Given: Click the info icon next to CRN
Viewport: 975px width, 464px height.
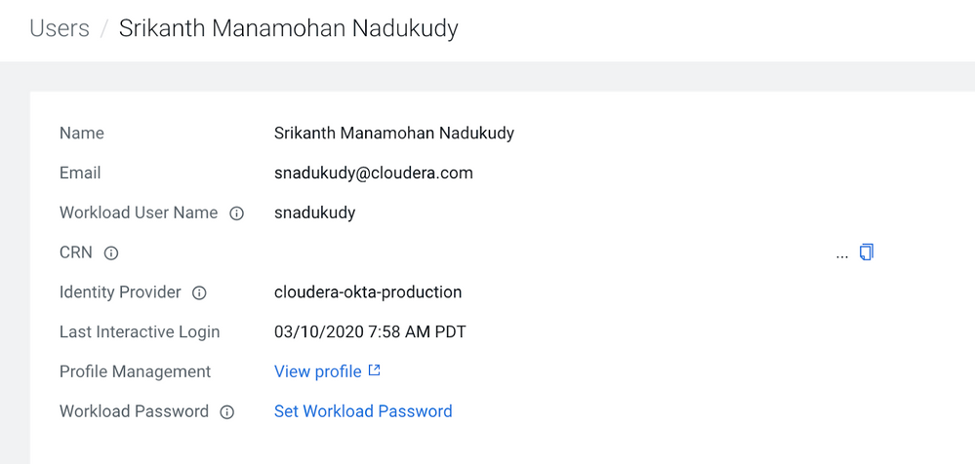Looking at the screenshot, I should point(111,253).
